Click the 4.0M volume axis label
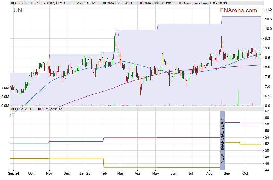Image resolution: width=273 pixels, height=180 pixels. [5, 88]
